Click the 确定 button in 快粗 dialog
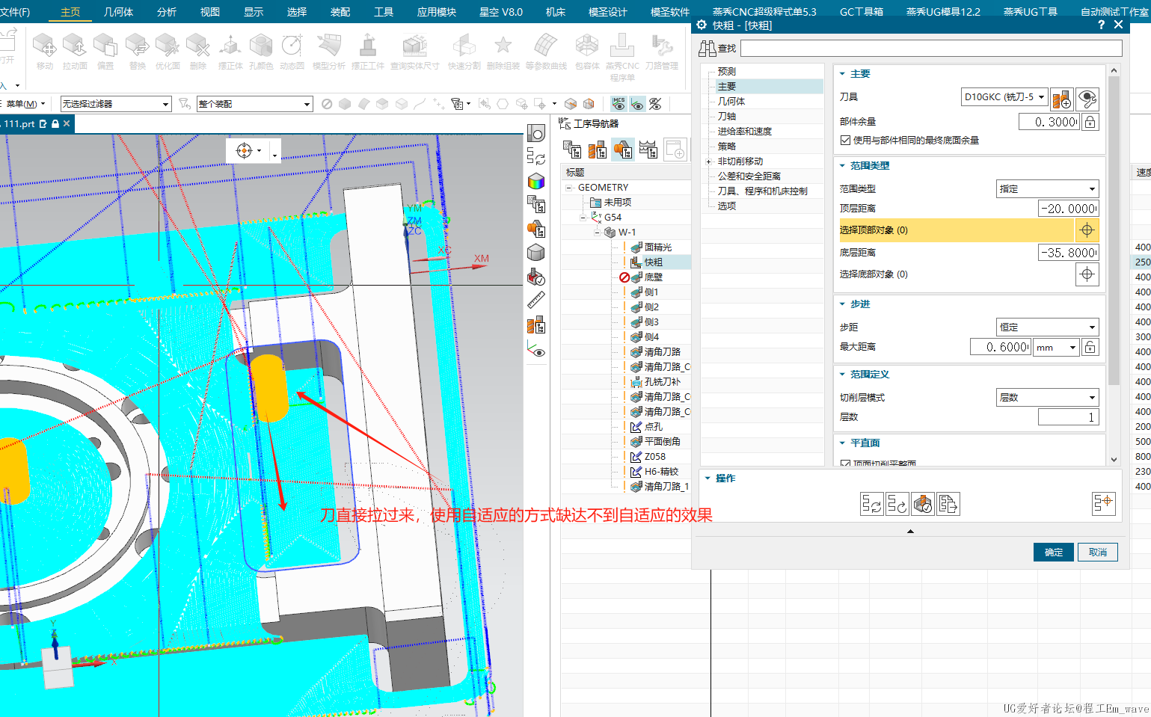 1054,553
